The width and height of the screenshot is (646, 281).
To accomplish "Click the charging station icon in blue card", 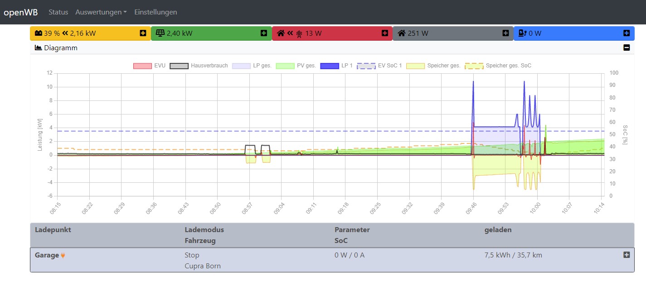I will pos(522,33).
